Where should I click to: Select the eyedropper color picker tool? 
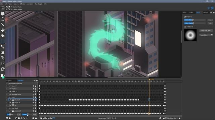click(3, 47)
